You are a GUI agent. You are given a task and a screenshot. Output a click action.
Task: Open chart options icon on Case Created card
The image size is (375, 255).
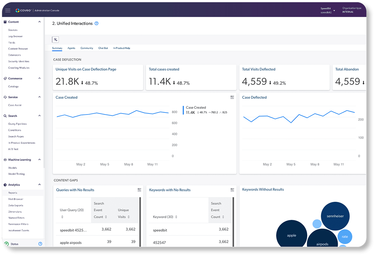232,97
